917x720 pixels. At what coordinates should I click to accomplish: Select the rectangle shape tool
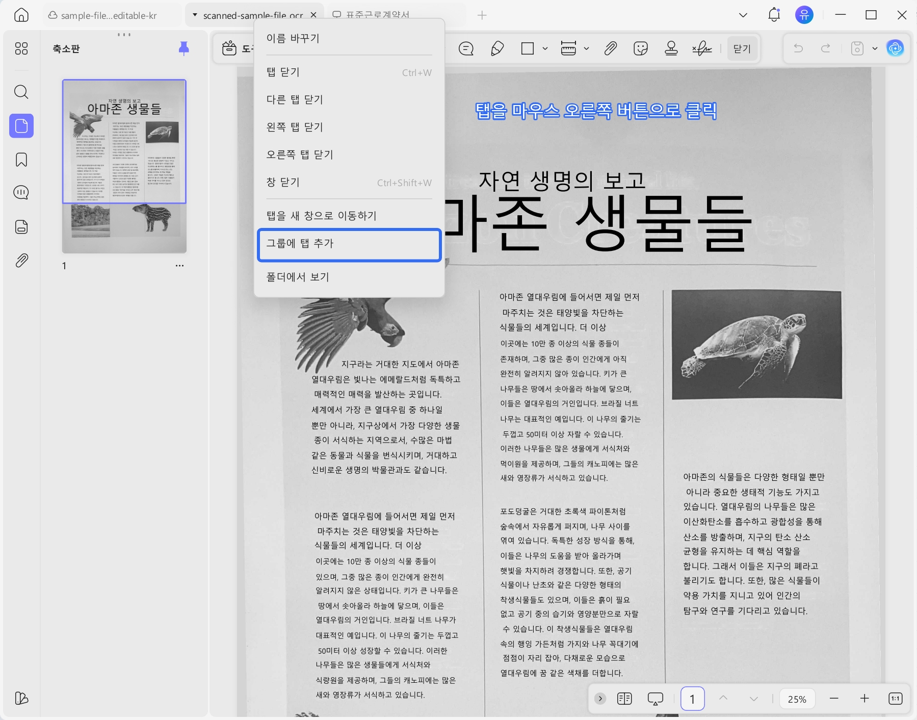click(x=528, y=48)
